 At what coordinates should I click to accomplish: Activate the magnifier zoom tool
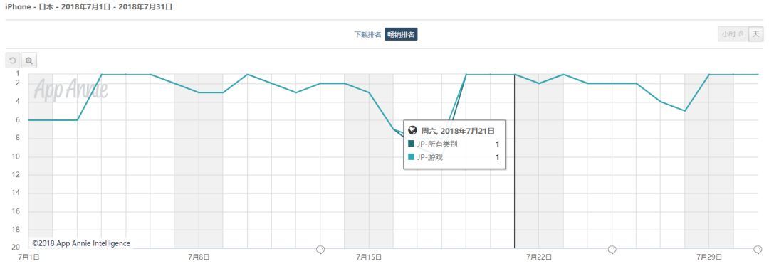29,60
